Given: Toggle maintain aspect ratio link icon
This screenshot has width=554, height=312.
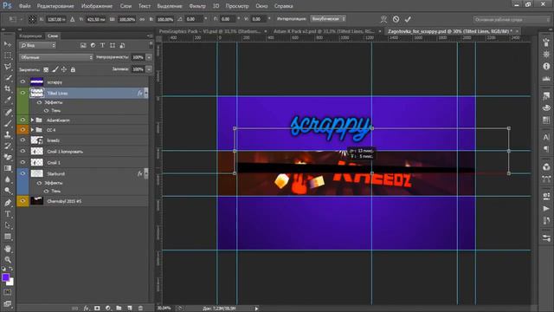Looking at the screenshot, I should [x=142, y=19].
